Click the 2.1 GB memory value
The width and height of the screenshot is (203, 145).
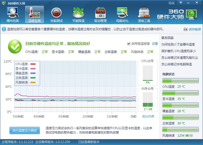148,109
